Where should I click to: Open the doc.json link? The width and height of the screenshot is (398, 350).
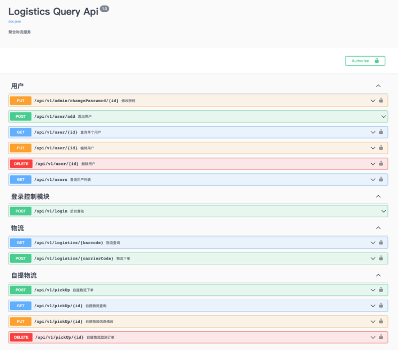click(x=14, y=21)
